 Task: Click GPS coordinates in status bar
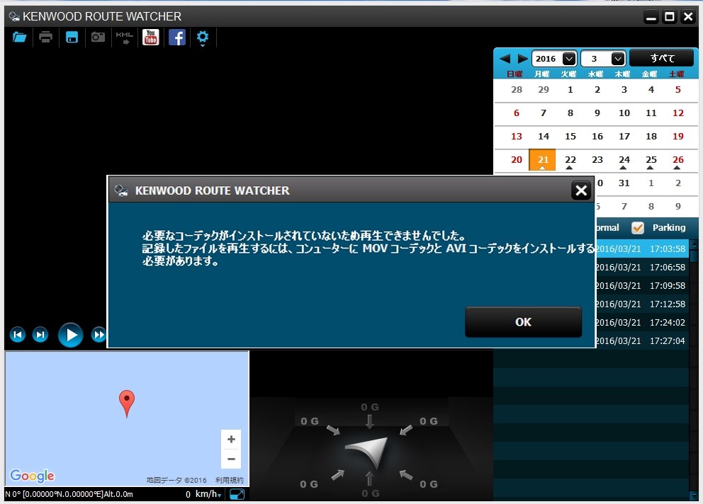69,494
